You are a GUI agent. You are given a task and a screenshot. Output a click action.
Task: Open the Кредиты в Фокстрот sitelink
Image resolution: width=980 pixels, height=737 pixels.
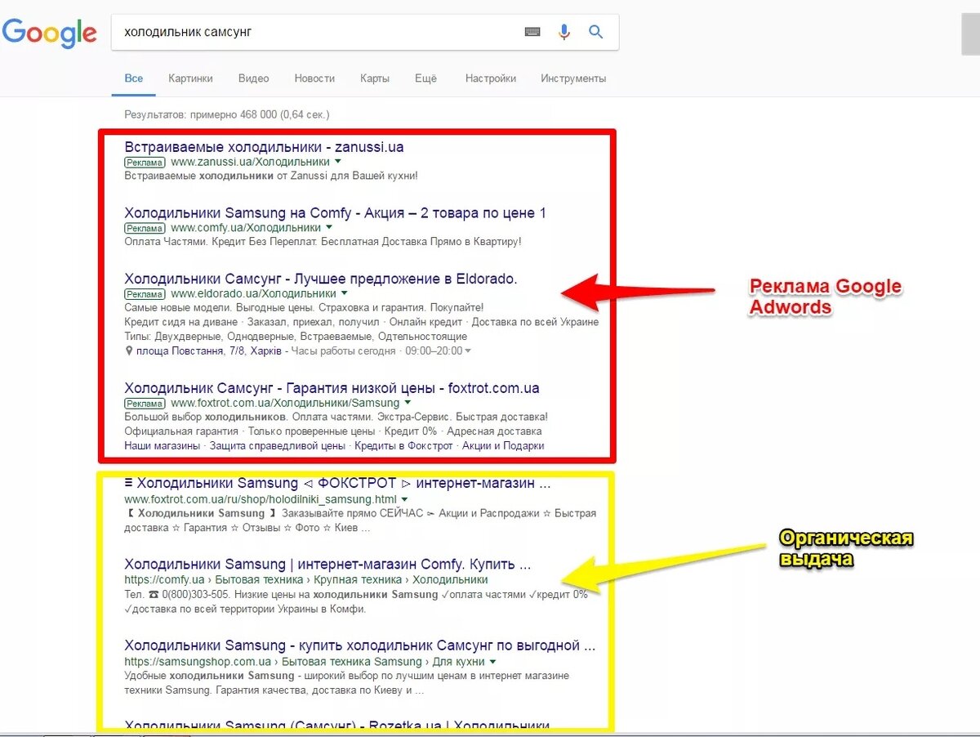[x=403, y=445]
